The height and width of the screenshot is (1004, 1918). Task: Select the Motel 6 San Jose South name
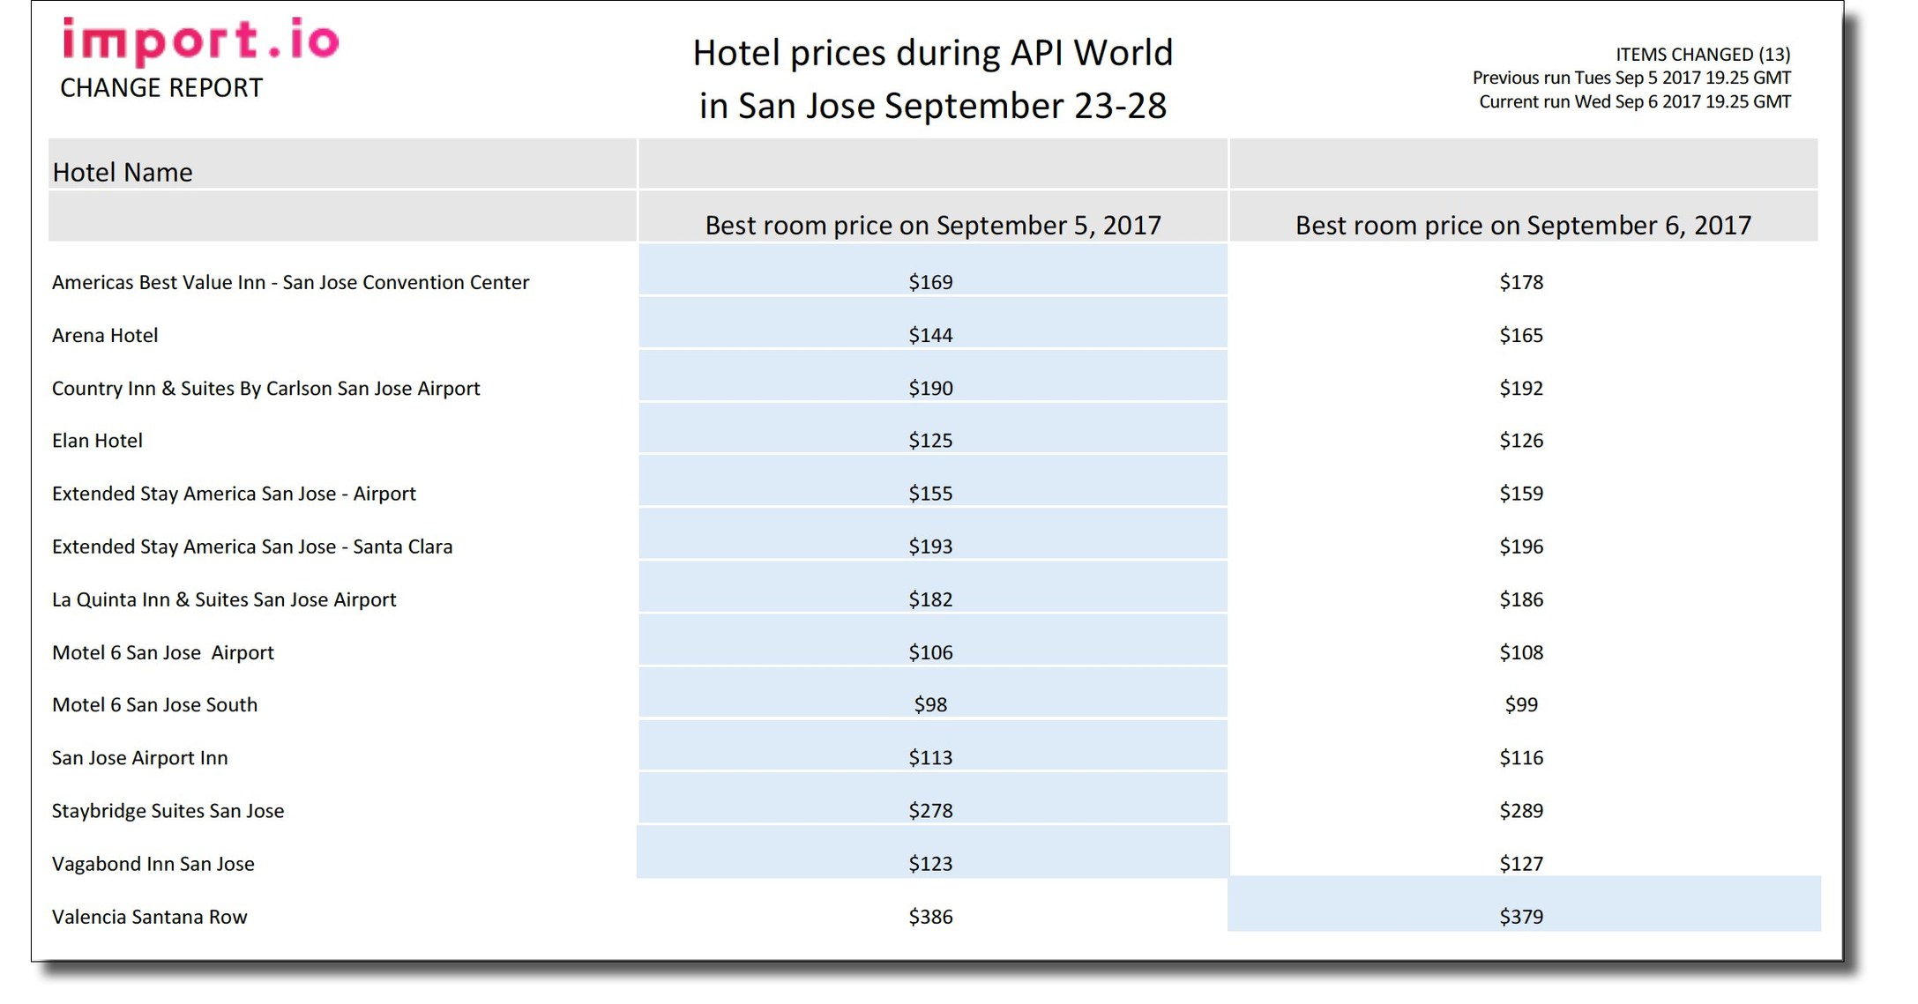154,704
